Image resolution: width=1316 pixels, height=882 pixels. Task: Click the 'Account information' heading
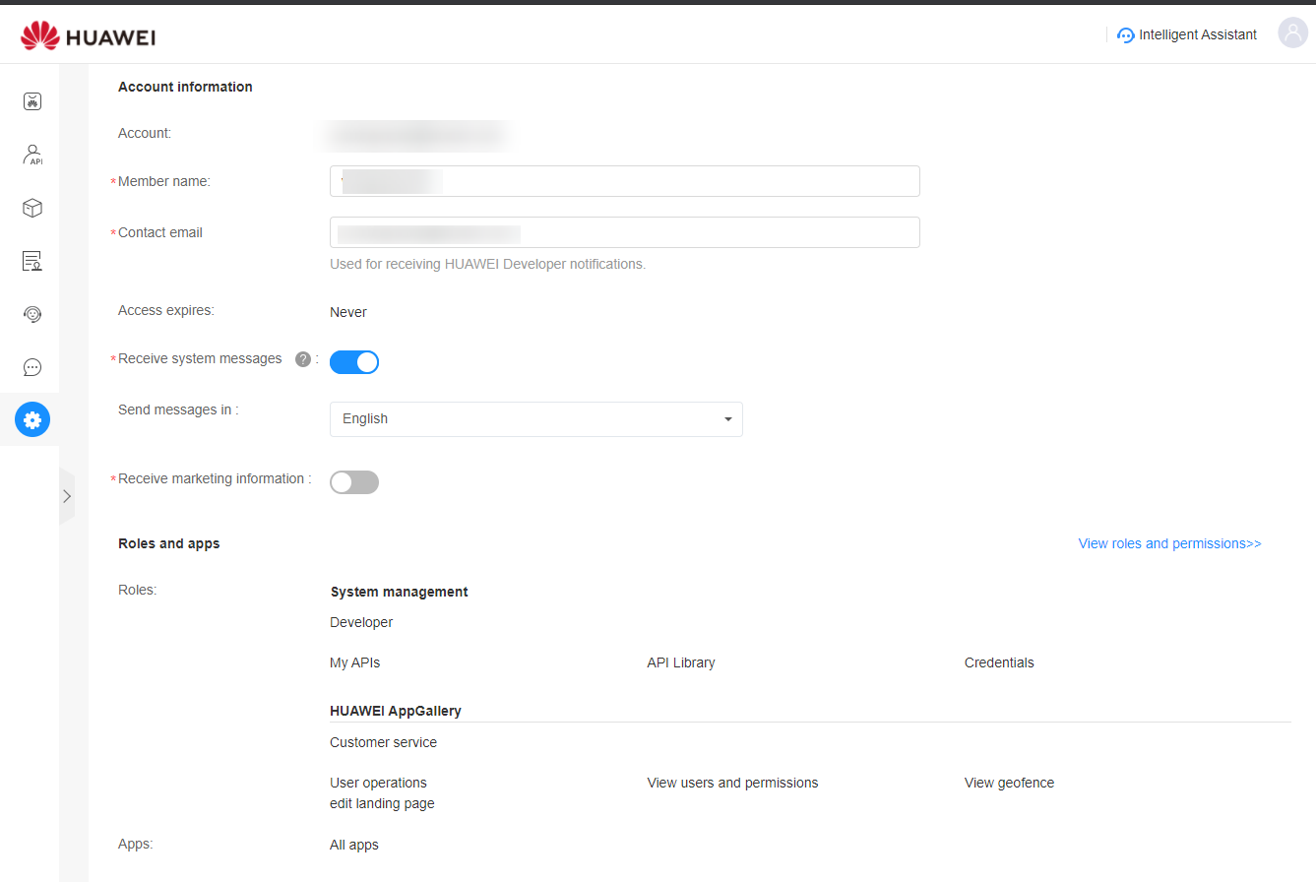(x=185, y=87)
